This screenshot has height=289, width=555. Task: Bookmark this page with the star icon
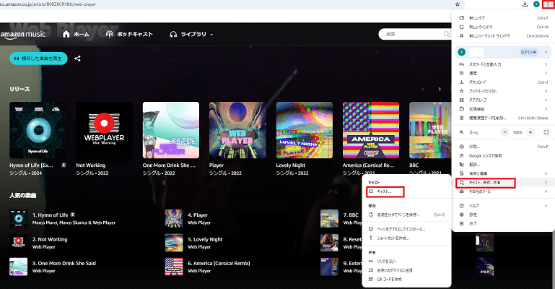click(458, 4)
